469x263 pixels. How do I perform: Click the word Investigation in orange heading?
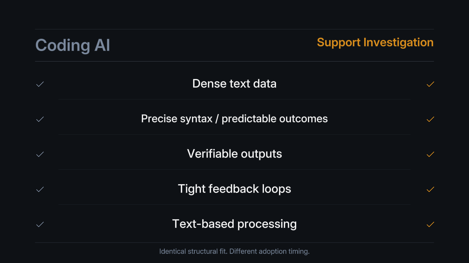coord(398,42)
